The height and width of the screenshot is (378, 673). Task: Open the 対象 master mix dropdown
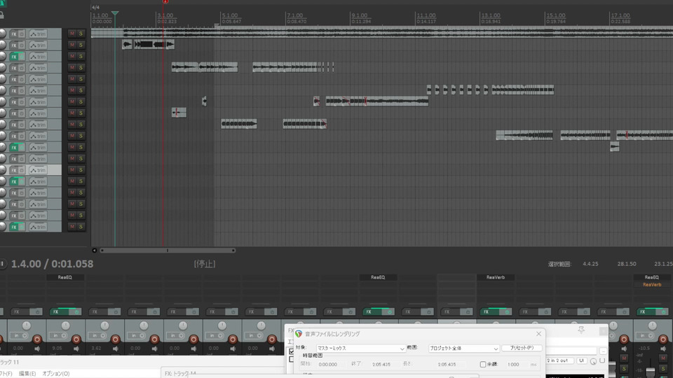(360, 349)
